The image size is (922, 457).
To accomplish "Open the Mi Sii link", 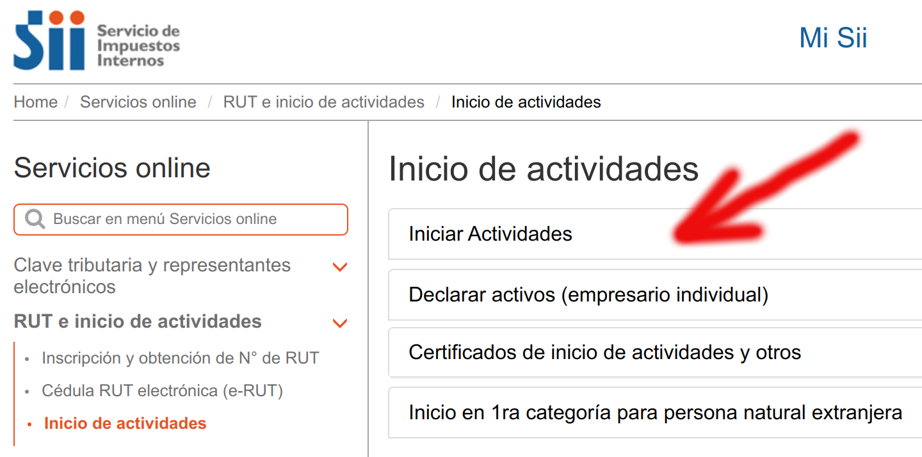I will (x=832, y=38).
